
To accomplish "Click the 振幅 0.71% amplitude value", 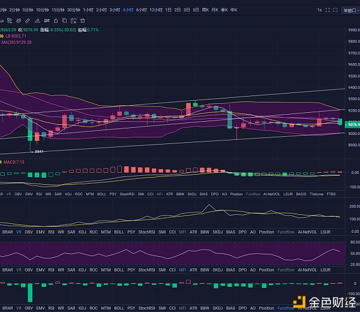I will 88,30.
